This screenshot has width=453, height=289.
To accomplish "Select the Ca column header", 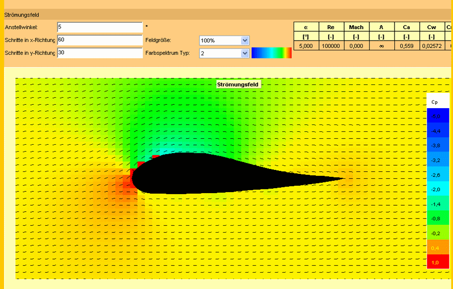I will [x=407, y=27].
